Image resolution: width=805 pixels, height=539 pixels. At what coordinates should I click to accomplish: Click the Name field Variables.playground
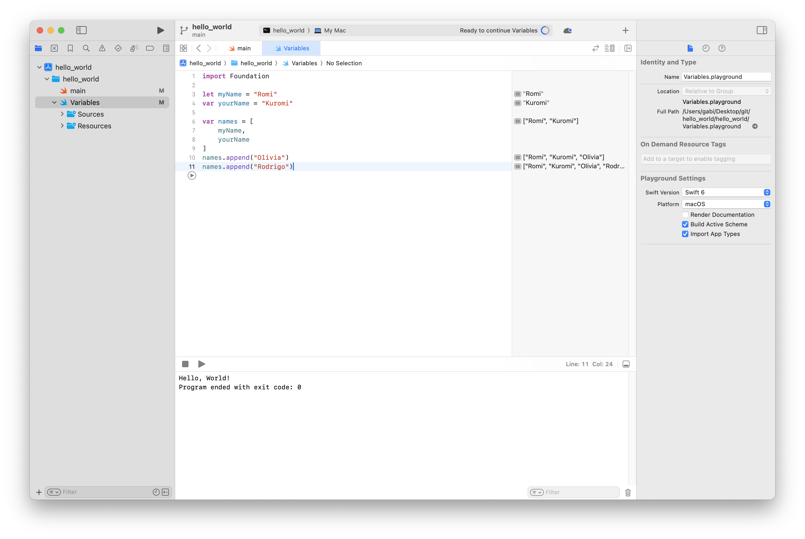[726, 77]
